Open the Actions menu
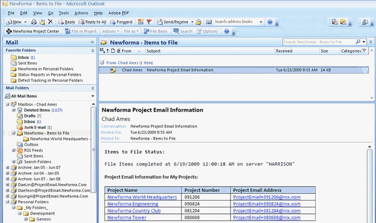 (x=81, y=13)
